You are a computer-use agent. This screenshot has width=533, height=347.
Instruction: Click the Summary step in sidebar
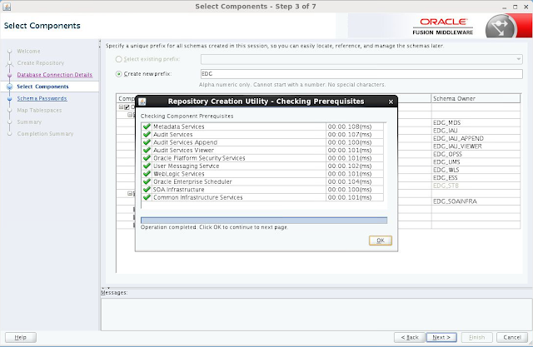[29, 121]
